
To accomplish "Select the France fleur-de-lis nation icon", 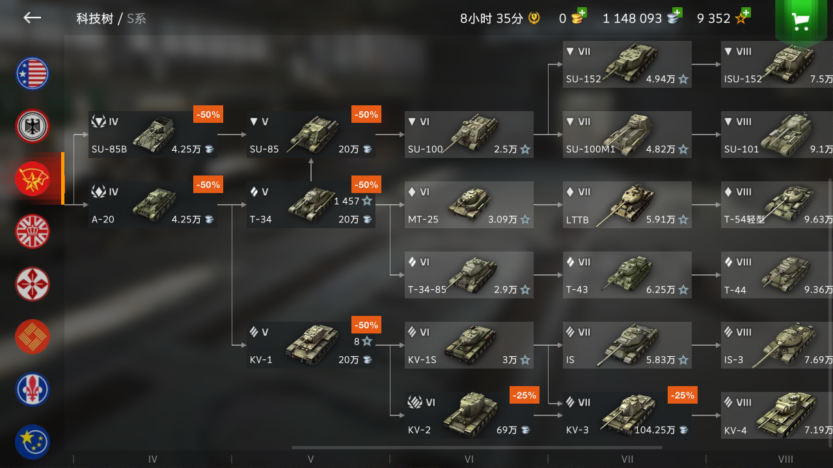I will 33,389.
